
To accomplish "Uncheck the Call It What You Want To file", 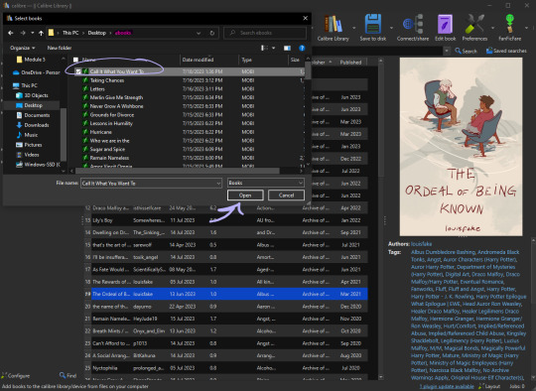I will [x=78, y=71].
